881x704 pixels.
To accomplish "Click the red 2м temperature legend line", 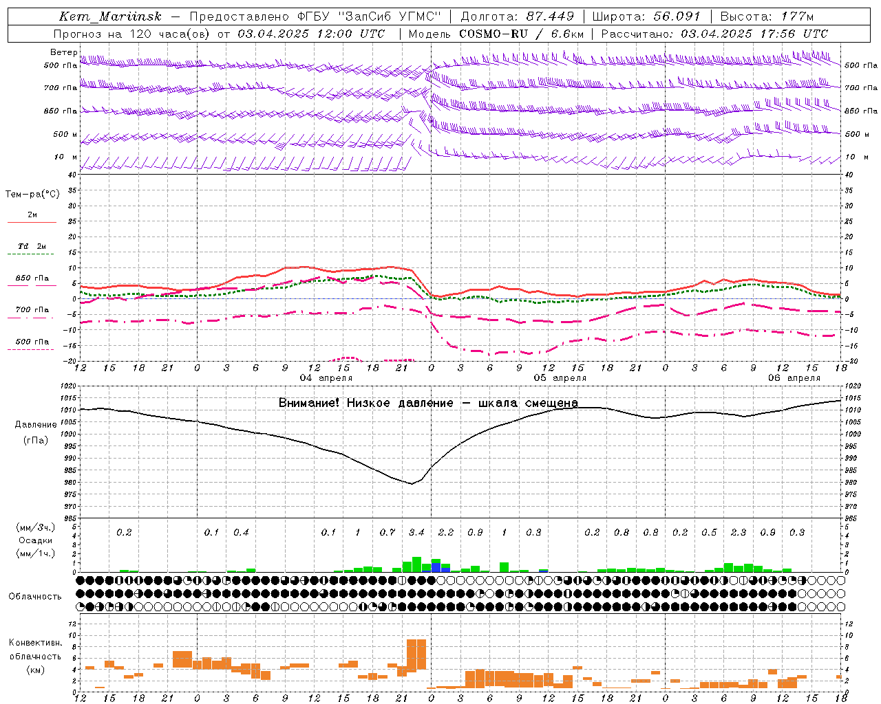I will [x=32, y=221].
